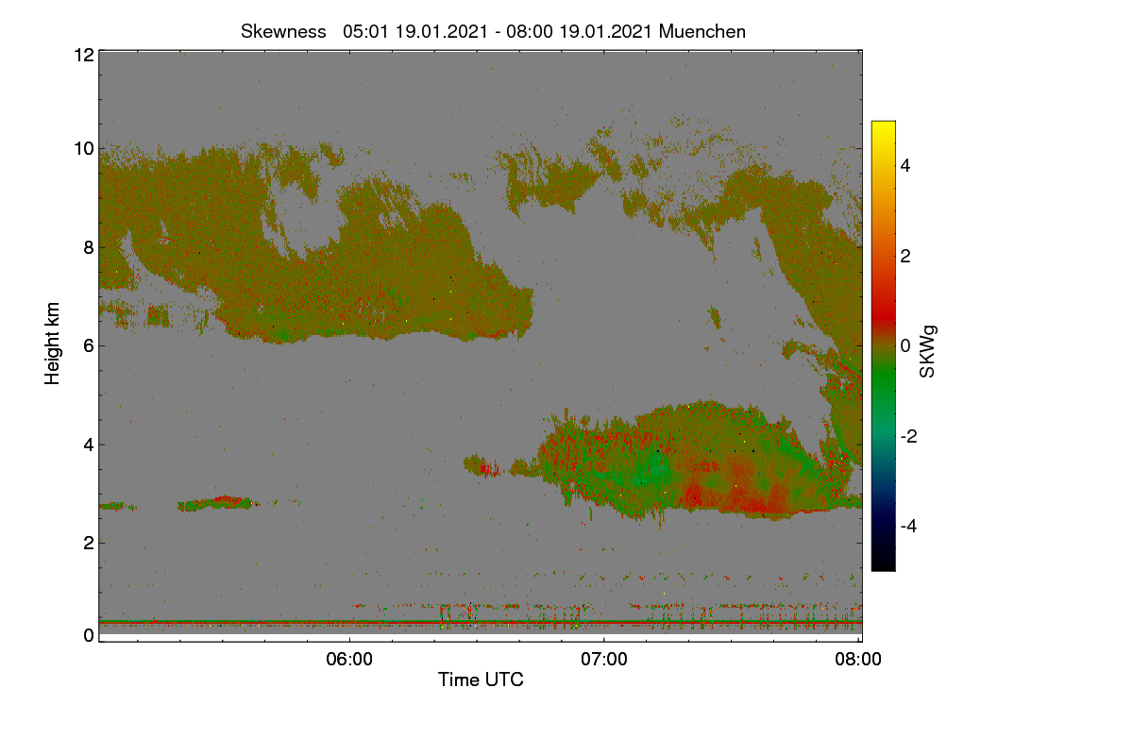
Task: Click the small cloud layer near 05:30
Action: [x=219, y=502]
